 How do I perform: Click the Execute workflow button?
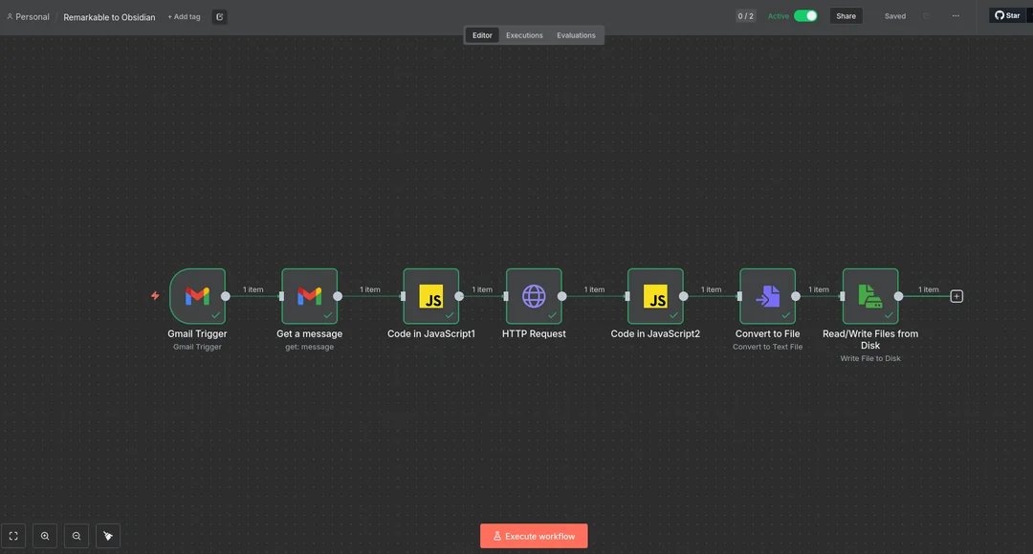tap(534, 536)
